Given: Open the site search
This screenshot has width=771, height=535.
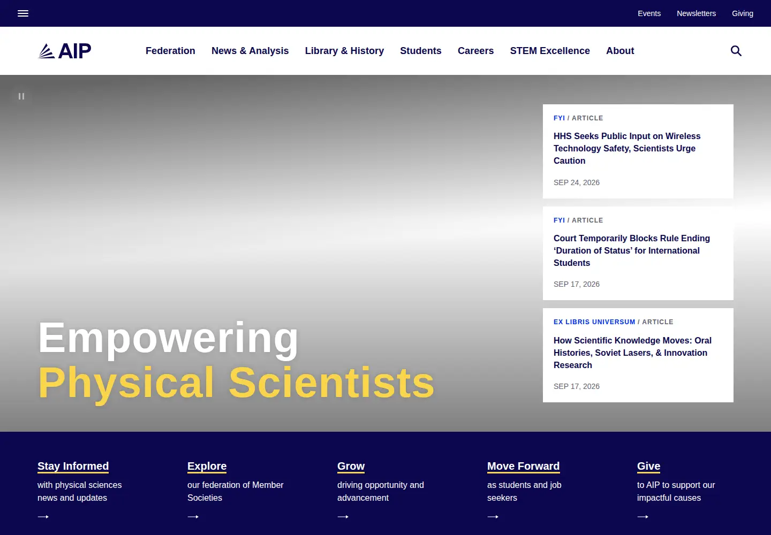Looking at the screenshot, I should 736,51.
